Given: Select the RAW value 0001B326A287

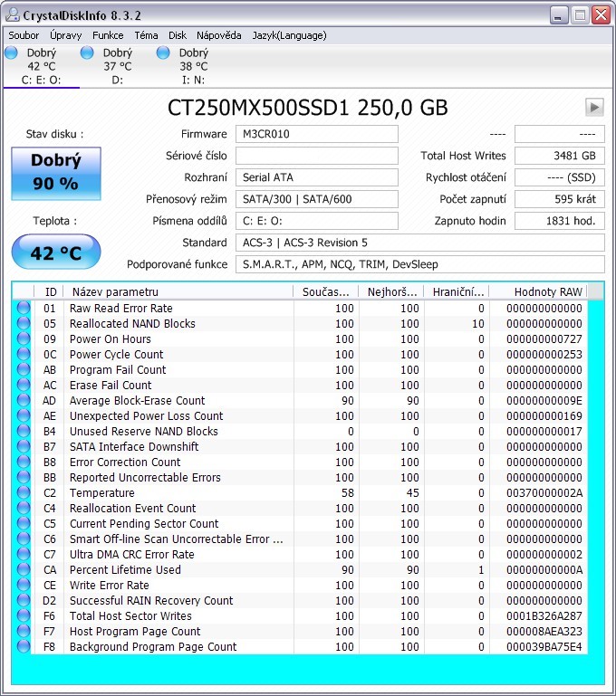Looking at the screenshot, I should click(x=544, y=615).
